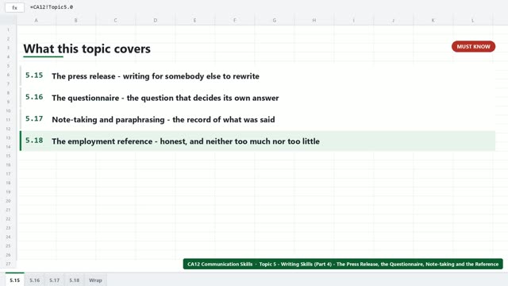Click the 5.16 number label

tap(34, 97)
